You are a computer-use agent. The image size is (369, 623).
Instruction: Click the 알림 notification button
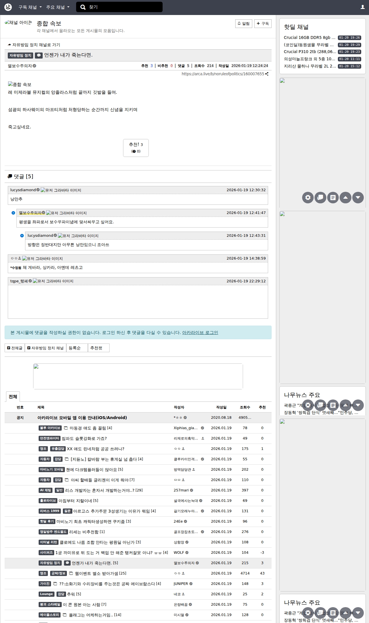244,24
